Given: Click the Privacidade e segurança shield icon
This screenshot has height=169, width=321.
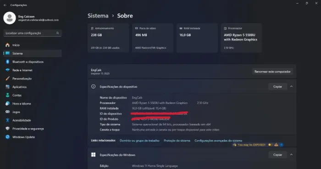Looking at the screenshot, I should (x=8, y=129).
